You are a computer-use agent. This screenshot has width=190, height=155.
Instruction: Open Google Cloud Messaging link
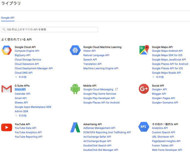click(x=98, y=89)
